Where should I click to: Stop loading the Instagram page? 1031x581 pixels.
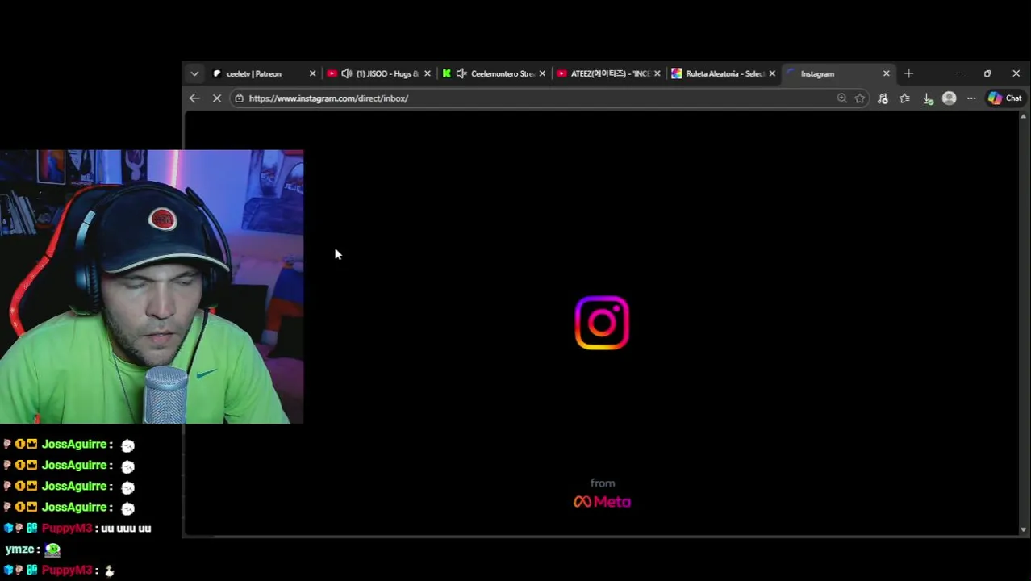pyautogui.click(x=217, y=98)
